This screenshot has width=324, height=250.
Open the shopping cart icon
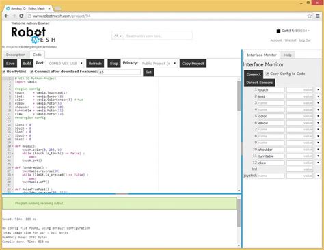click(278, 31)
